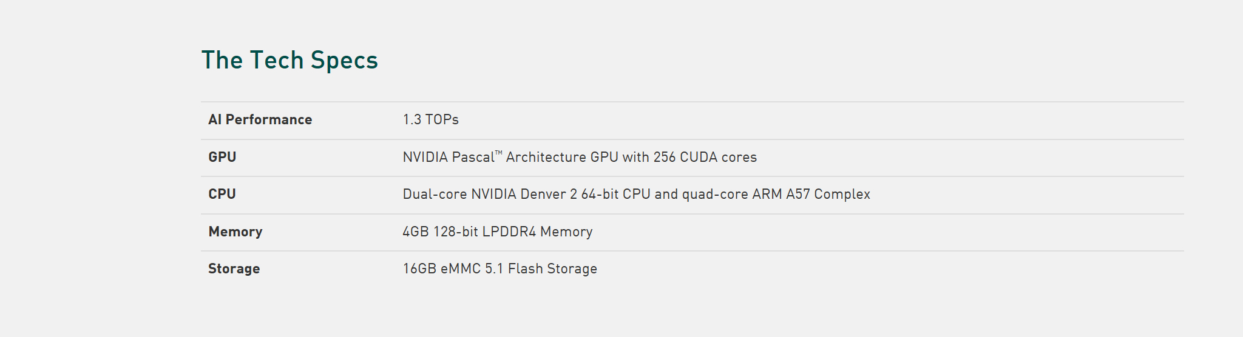Click the "GPU" row label
The width and height of the screenshot is (1243, 337).
click(222, 158)
